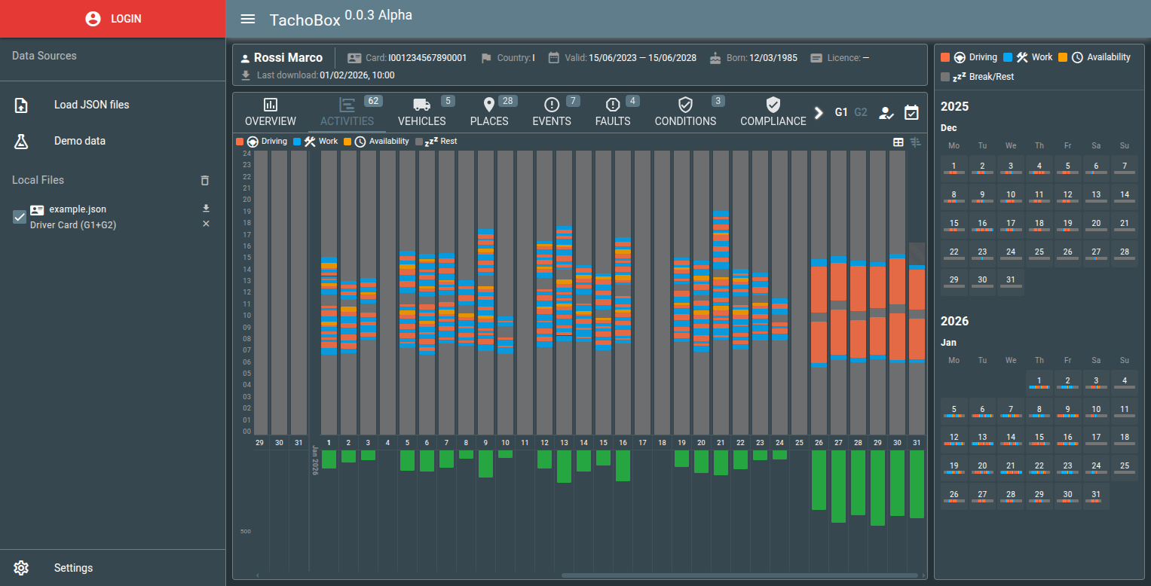Open Settings via the gear icon
The width and height of the screenshot is (1151, 586).
(x=21, y=568)
